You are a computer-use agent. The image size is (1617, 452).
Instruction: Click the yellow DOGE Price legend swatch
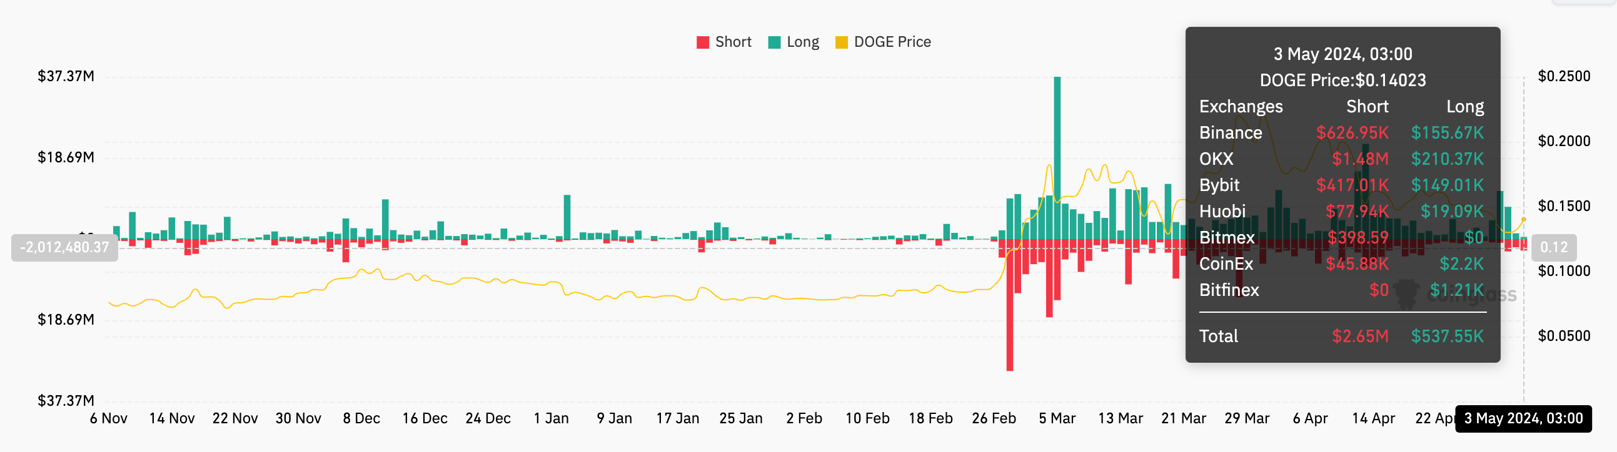pos(841,42)
